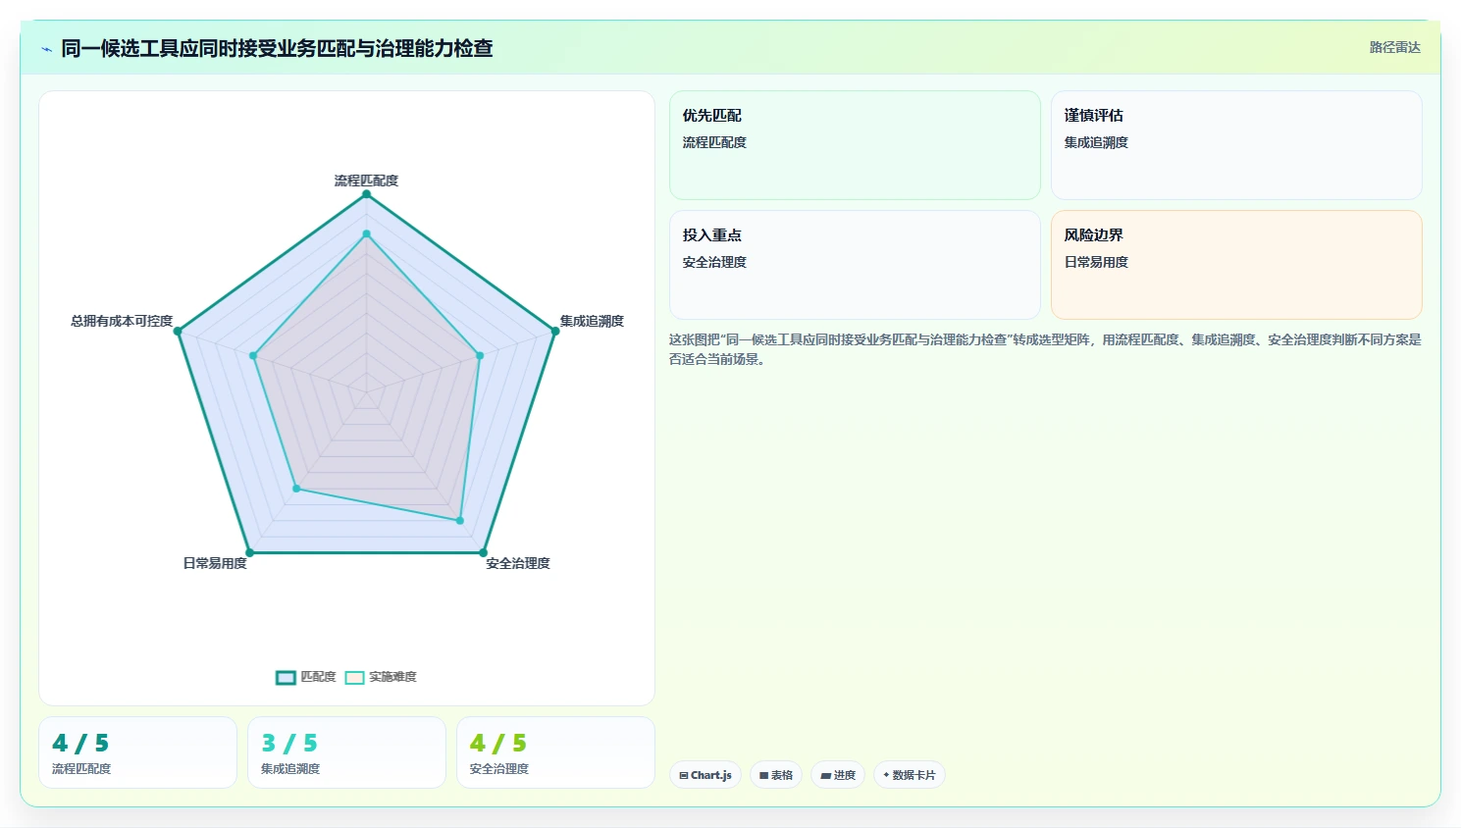Click the 总拥有成本可控度 radar axis label
The image size is (1461, 828).
pyautogui.click(x=122, y=321)
